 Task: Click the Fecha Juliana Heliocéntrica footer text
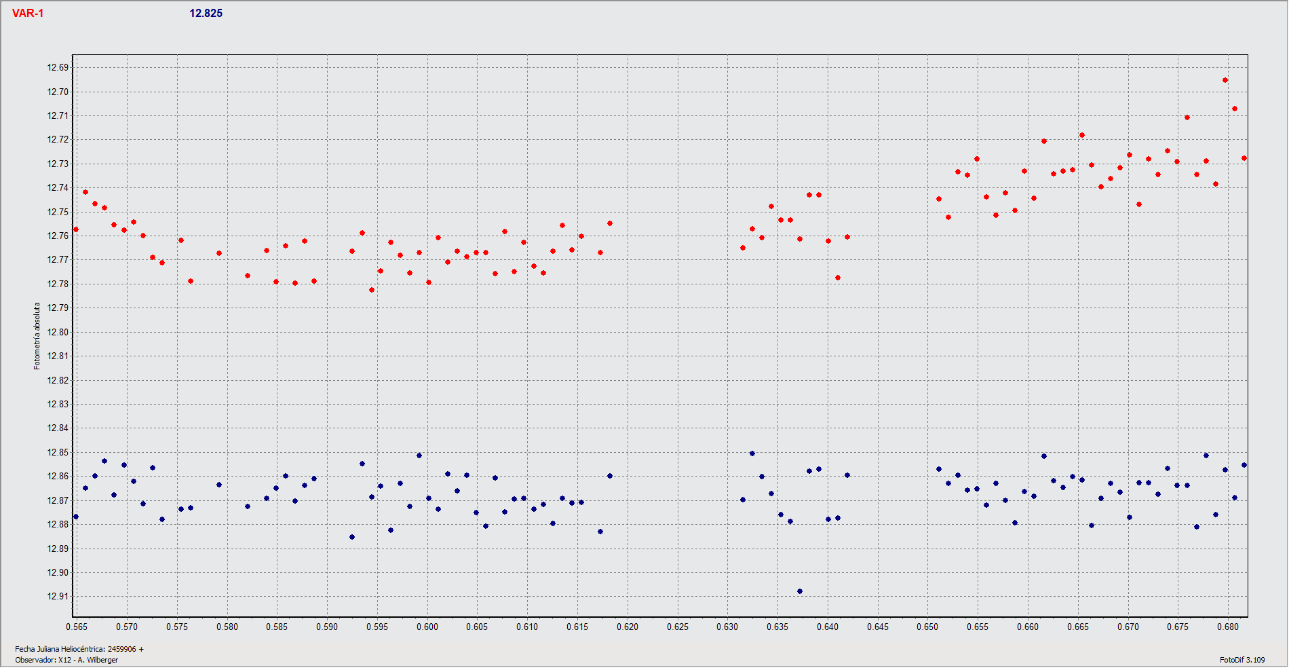(79, 649)
